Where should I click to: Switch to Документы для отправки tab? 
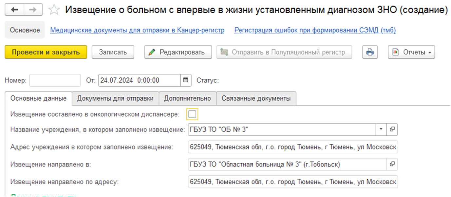tap(115, 98)
